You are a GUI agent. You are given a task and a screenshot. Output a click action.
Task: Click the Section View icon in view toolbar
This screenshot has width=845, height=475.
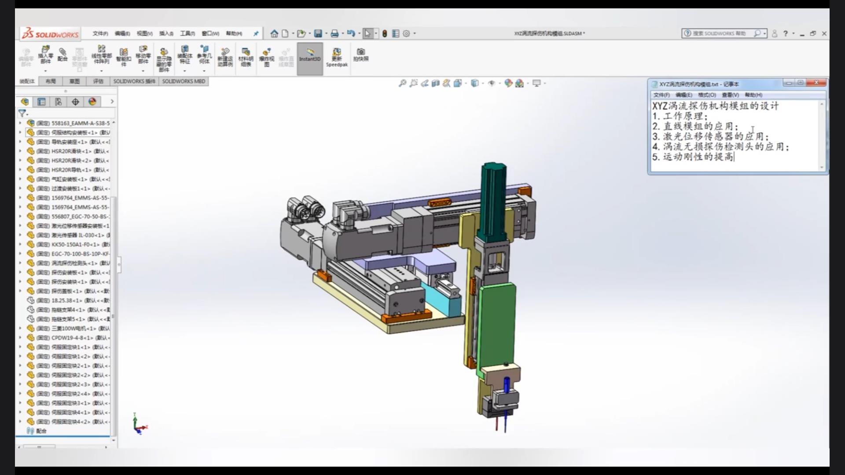tap(435, 83)
